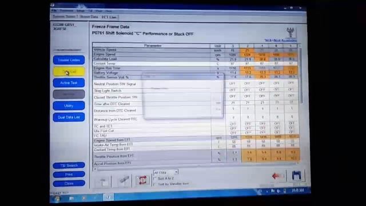Open the TIS menu

pos(90,11)
